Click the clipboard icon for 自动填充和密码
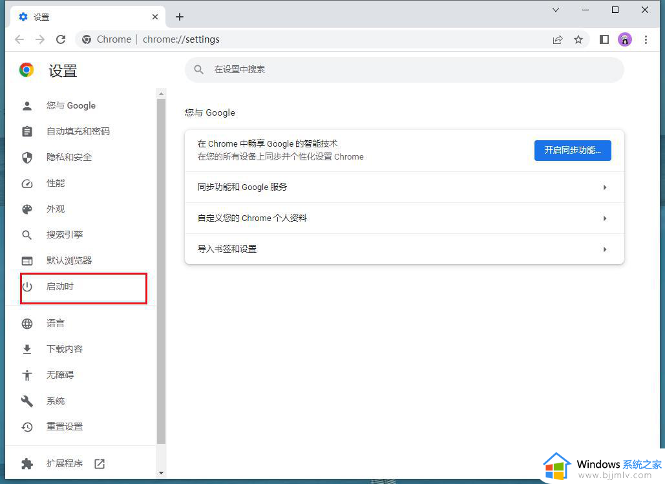The width and height of the screenshot is (665, 484). point(27,131)
